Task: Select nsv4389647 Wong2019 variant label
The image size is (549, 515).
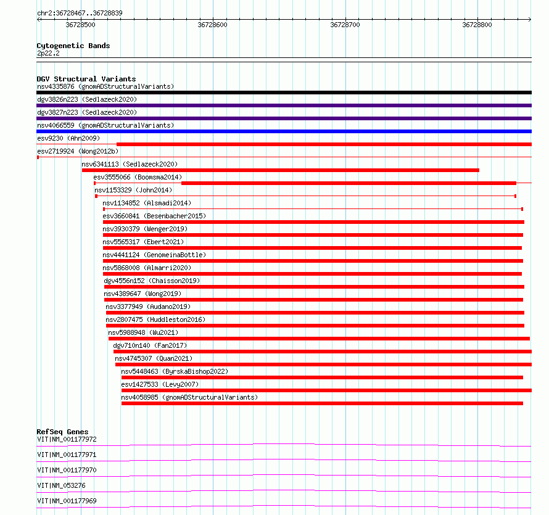Action: click(x=142, y=294)
